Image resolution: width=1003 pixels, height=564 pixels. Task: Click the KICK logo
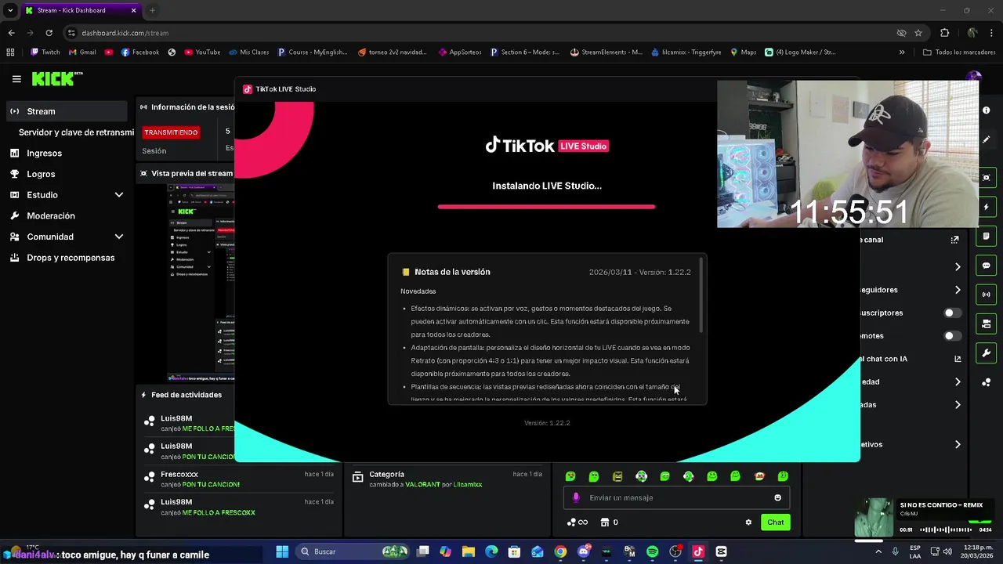[x=56, y=78]
